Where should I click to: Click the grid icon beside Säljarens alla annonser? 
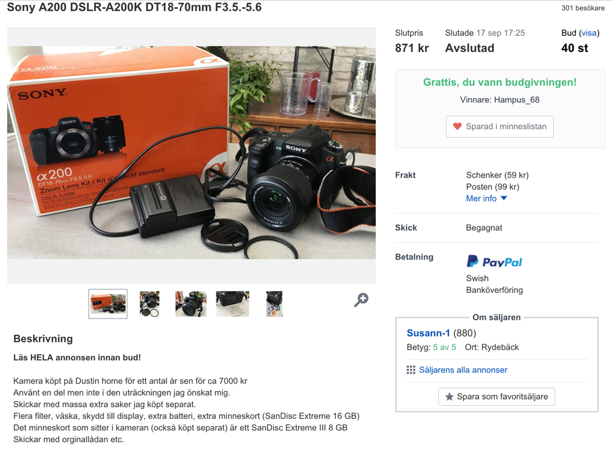click(411, 369)
